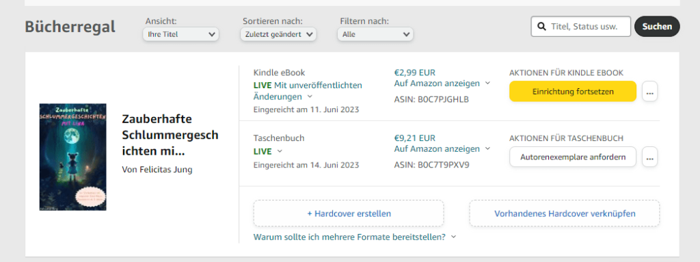Expand 'Warum sollte ich mehrere Formate bereitstellen?'

[355, 237]
